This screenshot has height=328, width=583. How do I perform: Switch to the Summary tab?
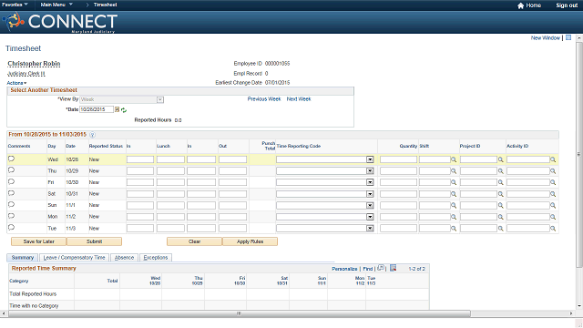click(22, 257)
